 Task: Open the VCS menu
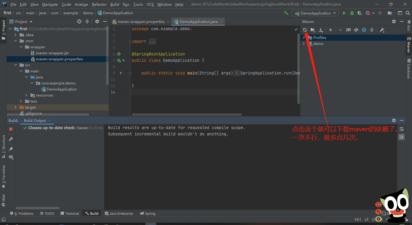click(150, 4)
